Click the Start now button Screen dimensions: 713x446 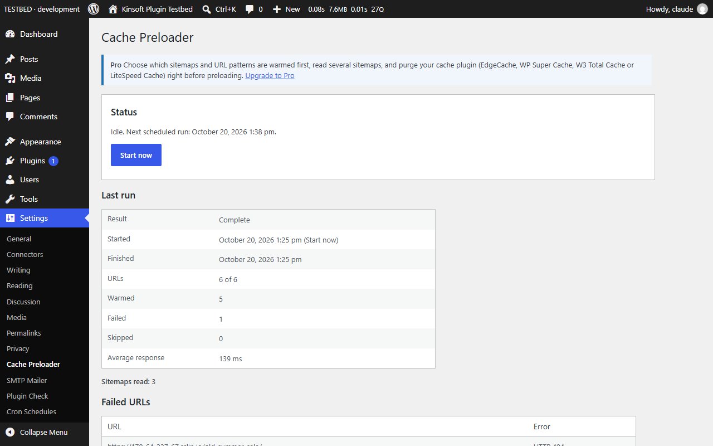click(x=136, y=155)
